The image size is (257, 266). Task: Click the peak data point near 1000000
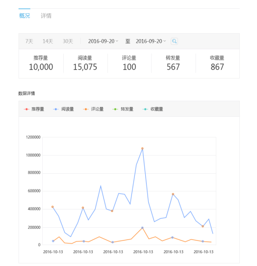(142, 148)
